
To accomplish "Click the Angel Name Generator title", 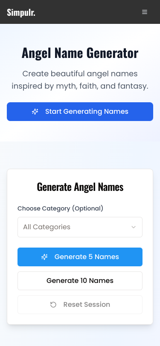I will tap(80, 53).
